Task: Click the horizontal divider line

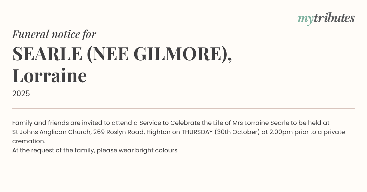Action: coord(183,108)
